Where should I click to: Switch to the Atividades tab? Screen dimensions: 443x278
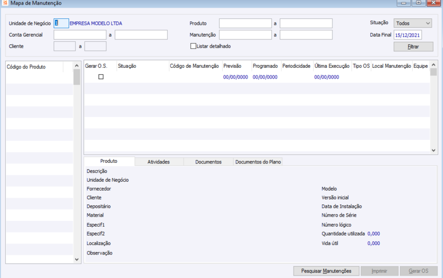(x=158, y=162)
